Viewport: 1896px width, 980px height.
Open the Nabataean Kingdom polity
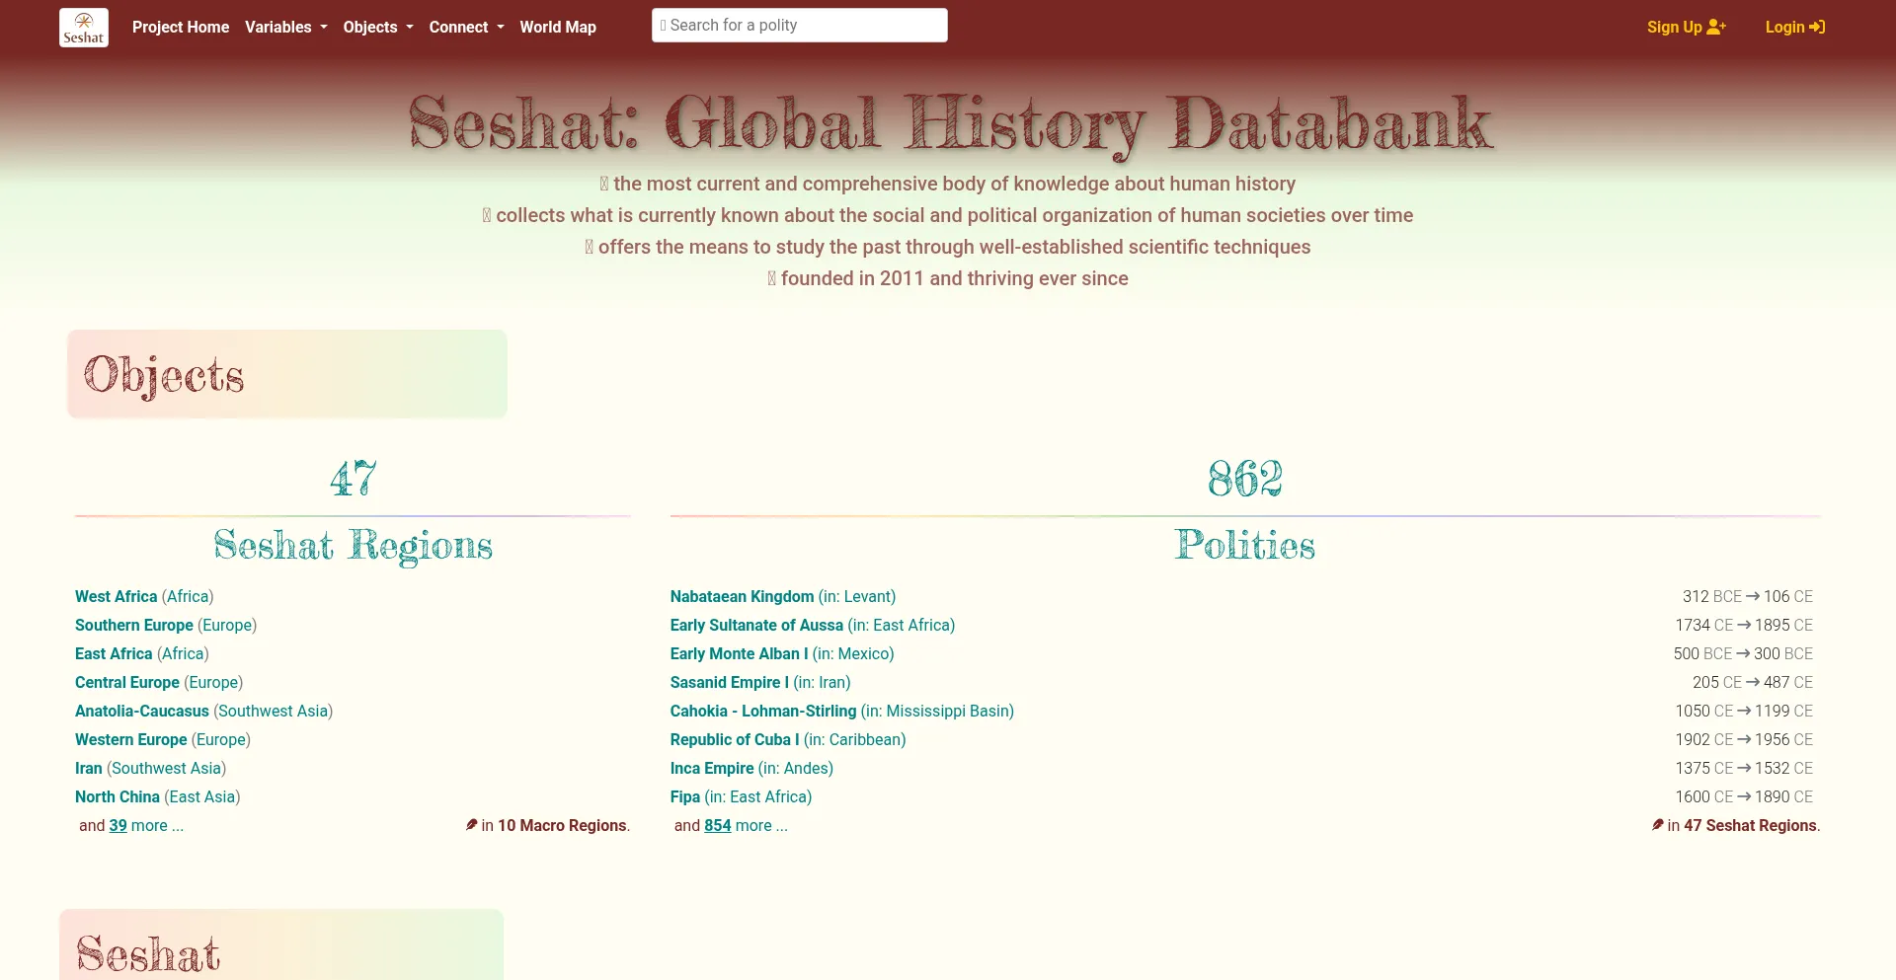click(742, 596)
